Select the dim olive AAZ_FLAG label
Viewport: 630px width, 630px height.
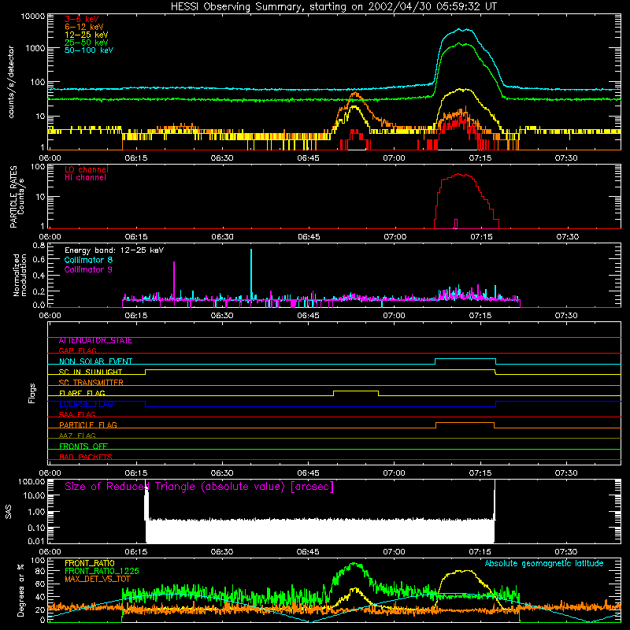pyautogui.click(x=77, y=435)
